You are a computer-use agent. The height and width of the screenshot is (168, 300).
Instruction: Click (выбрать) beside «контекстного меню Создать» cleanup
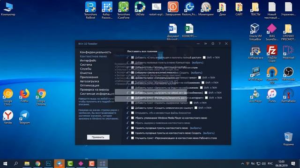point(209,133)
